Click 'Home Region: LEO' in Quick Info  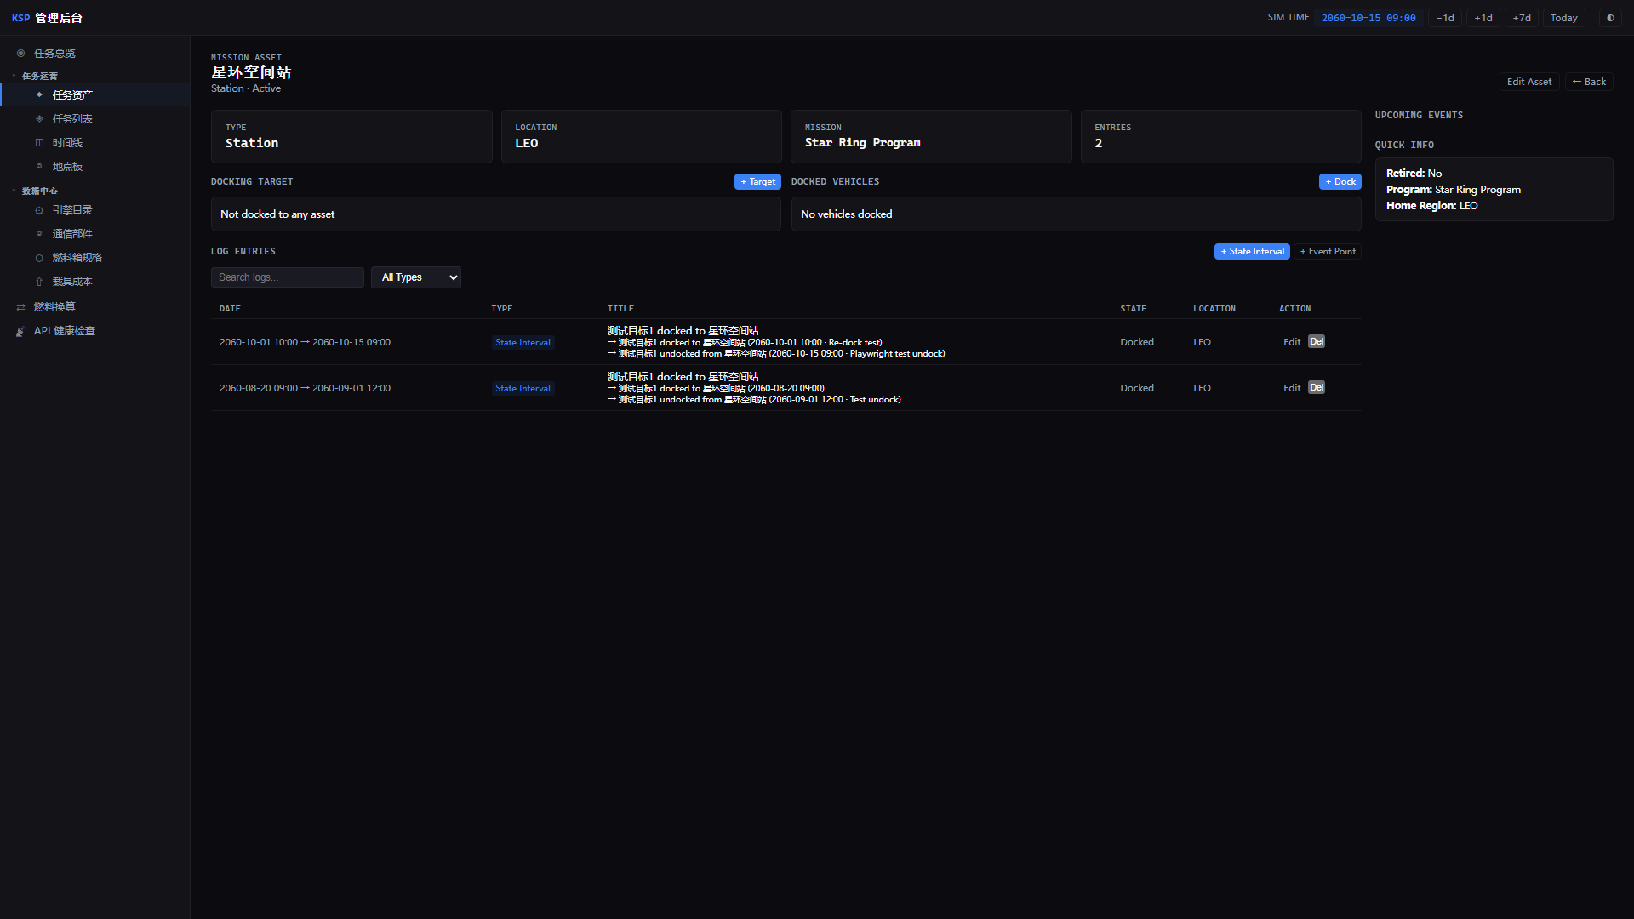(x=1432, y=206)
